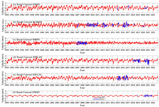This screenshot has width=159, height=107.
Task: Click the "1993" tick label on panel (a)
Action: (7, 15)
